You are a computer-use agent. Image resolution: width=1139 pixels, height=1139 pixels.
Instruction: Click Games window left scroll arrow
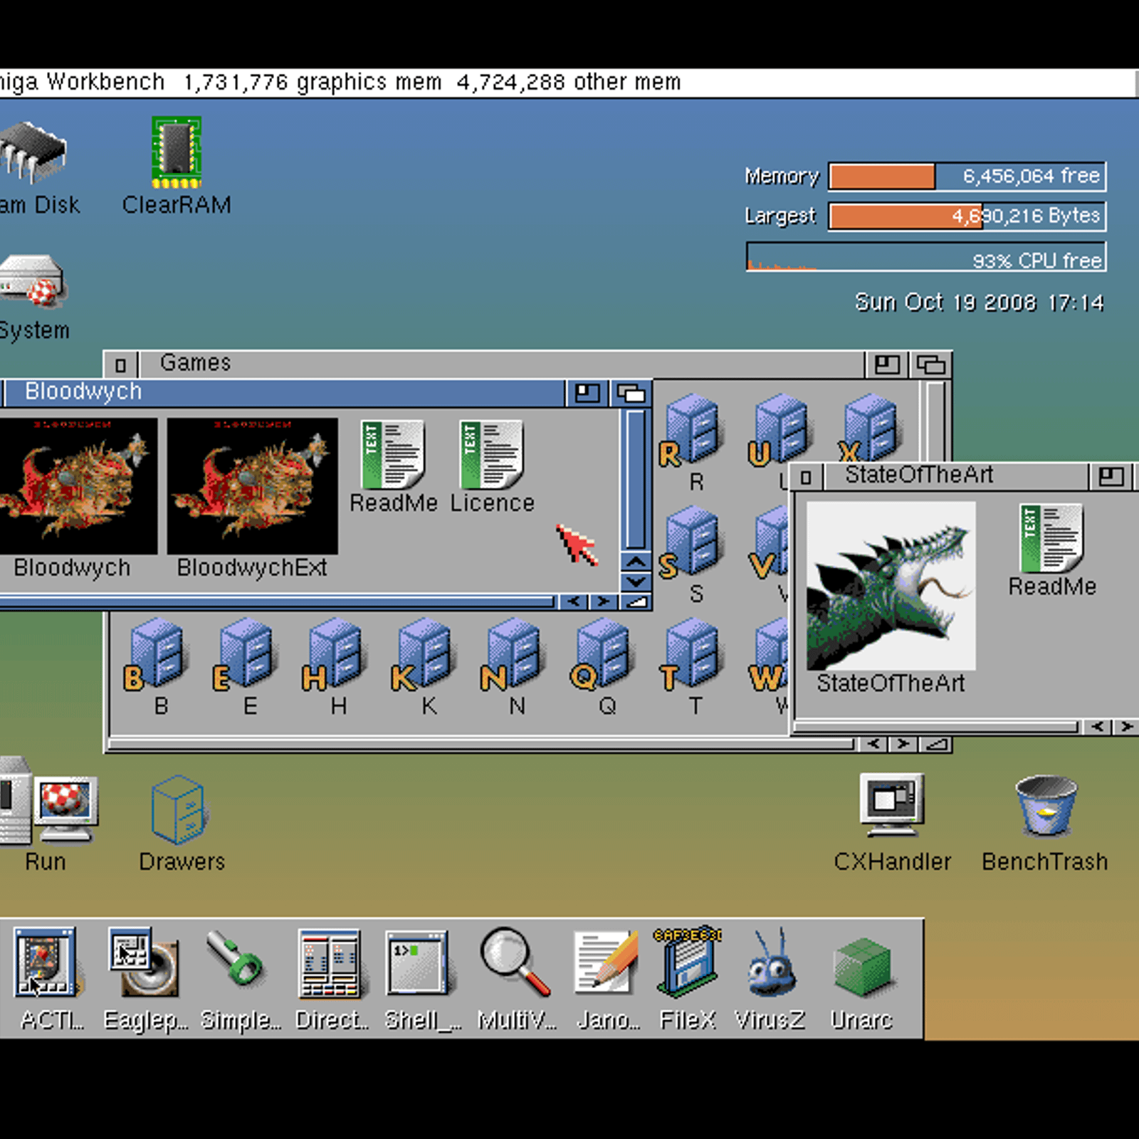(873, 745)
